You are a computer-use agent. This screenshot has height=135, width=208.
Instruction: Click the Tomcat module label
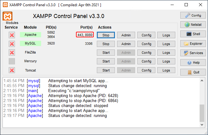[31, 70]
